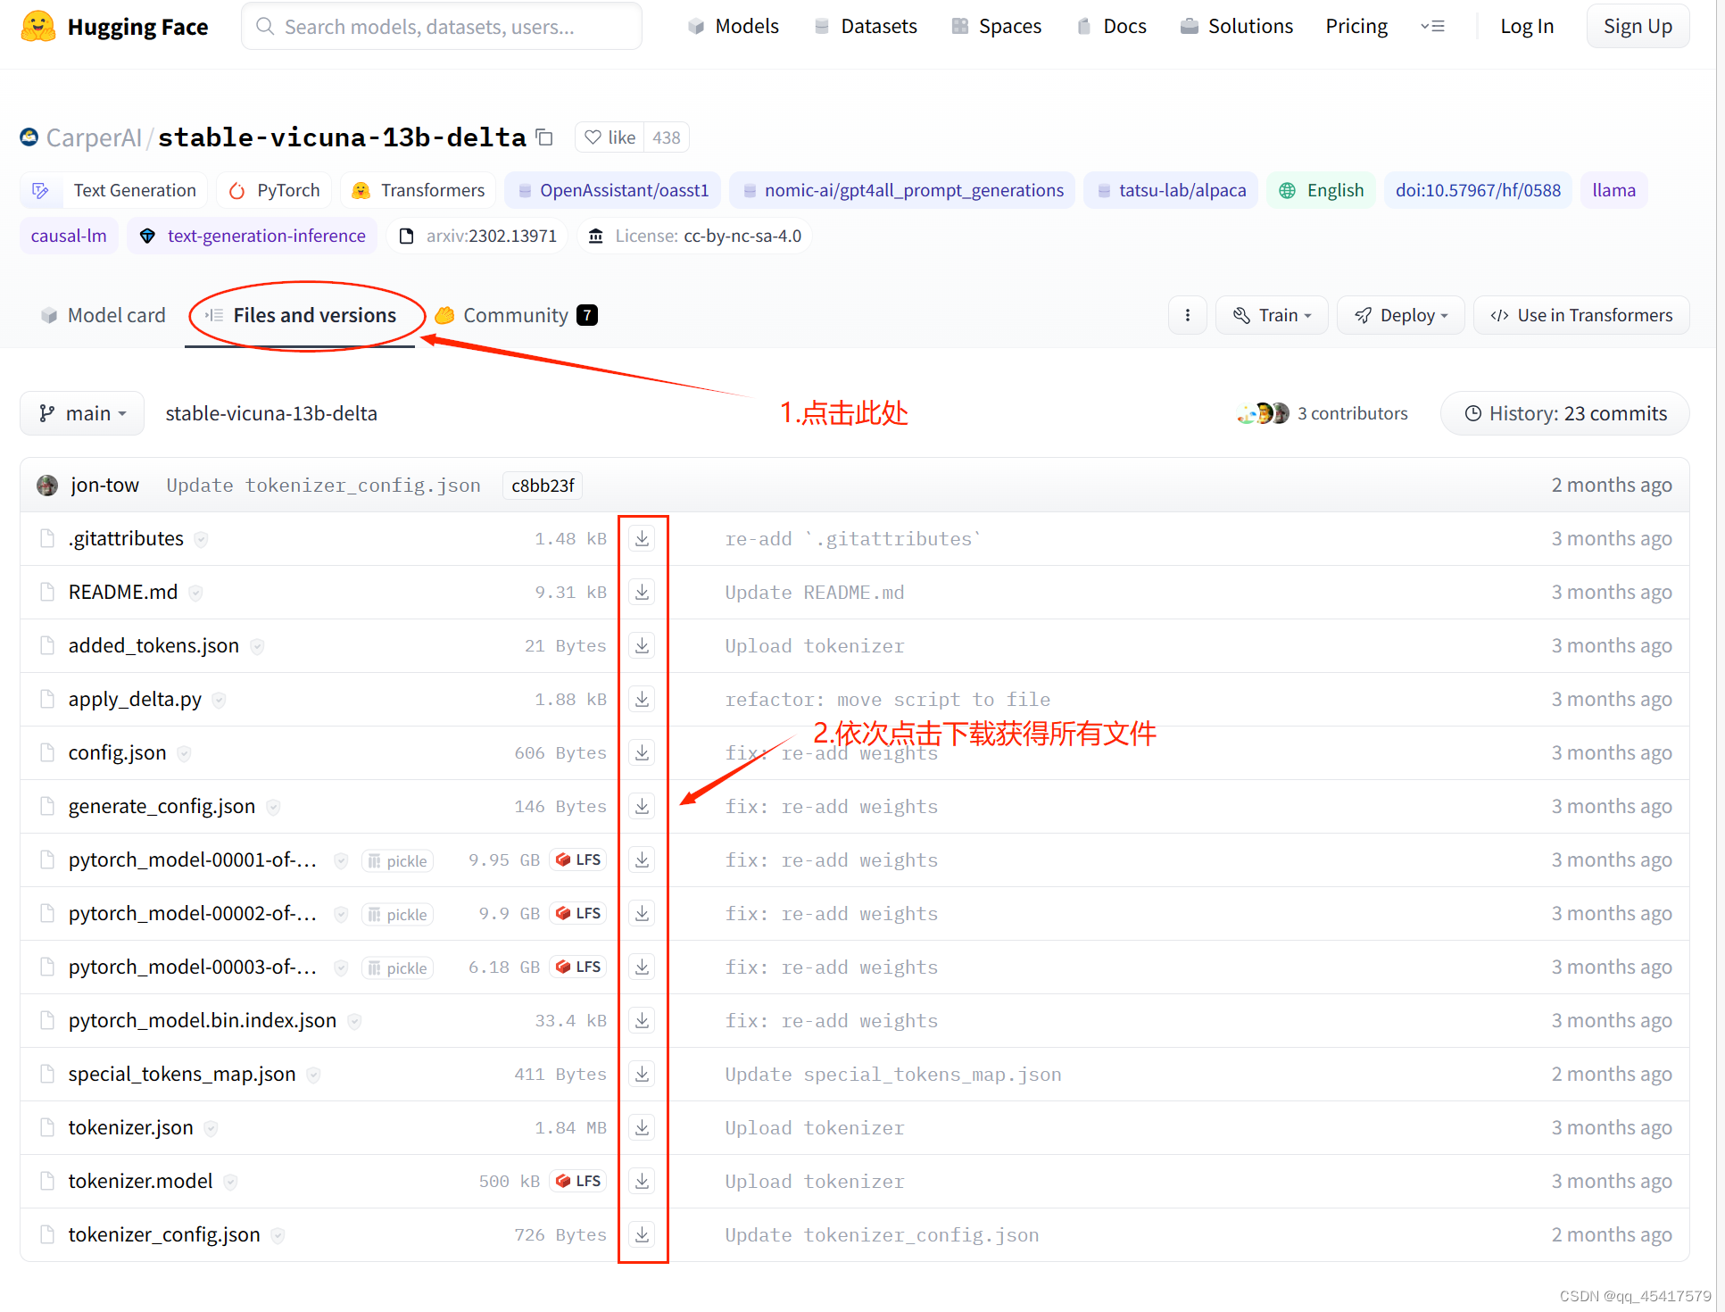
Task: Download the tokenizer.model file
Action: click(642, 1180)
